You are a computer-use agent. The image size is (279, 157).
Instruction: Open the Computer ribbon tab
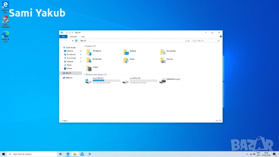click(73, 37)
